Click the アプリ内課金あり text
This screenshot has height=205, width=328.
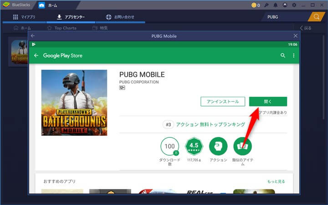tap(273, 113)
